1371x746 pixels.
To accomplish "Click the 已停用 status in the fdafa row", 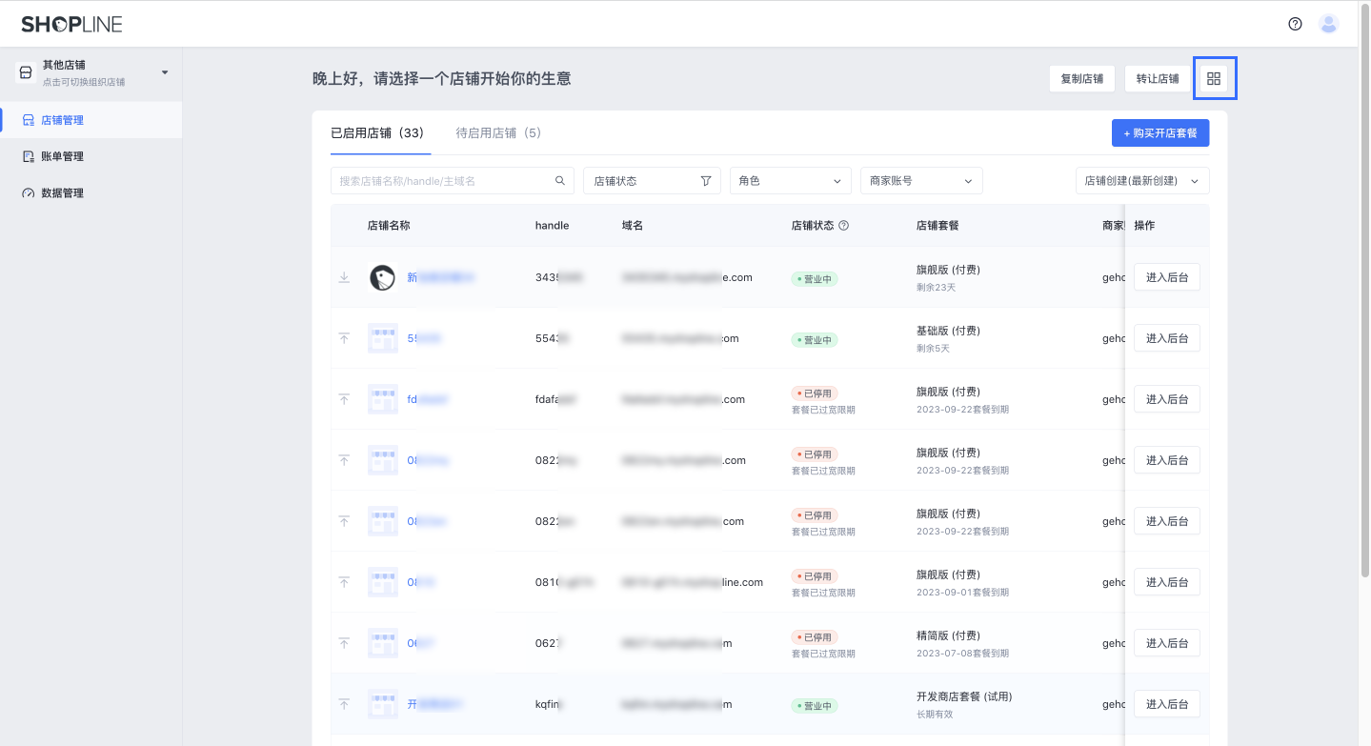I will coord(815,393).
